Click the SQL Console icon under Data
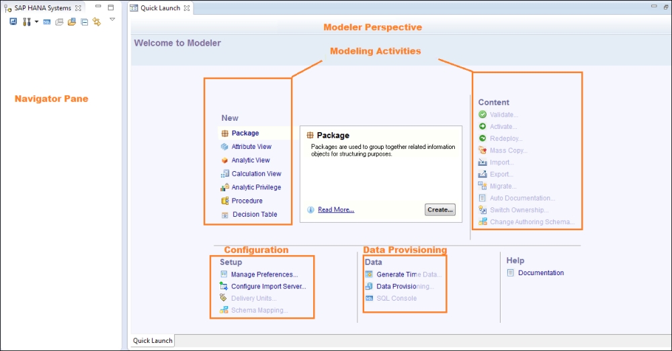This screenshot has height=351, width=672. coord(369,299)
